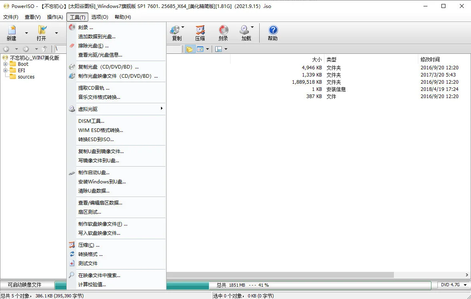Click the back navigation arrow icon

click(x=6, y=49)
